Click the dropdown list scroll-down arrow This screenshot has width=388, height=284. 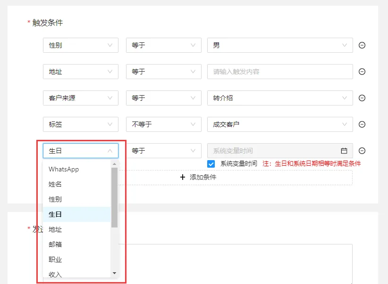pyautogui.click(x=114, y=273)
